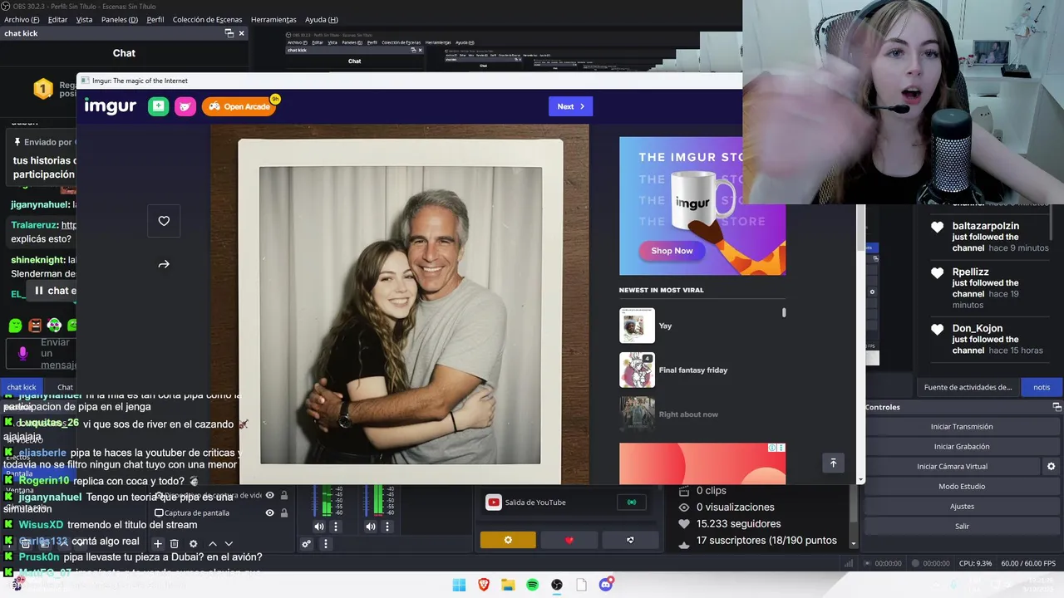This screenshot has width=1064, height=598.
Task: Open the Paneles menu
Action: [120, 19]
